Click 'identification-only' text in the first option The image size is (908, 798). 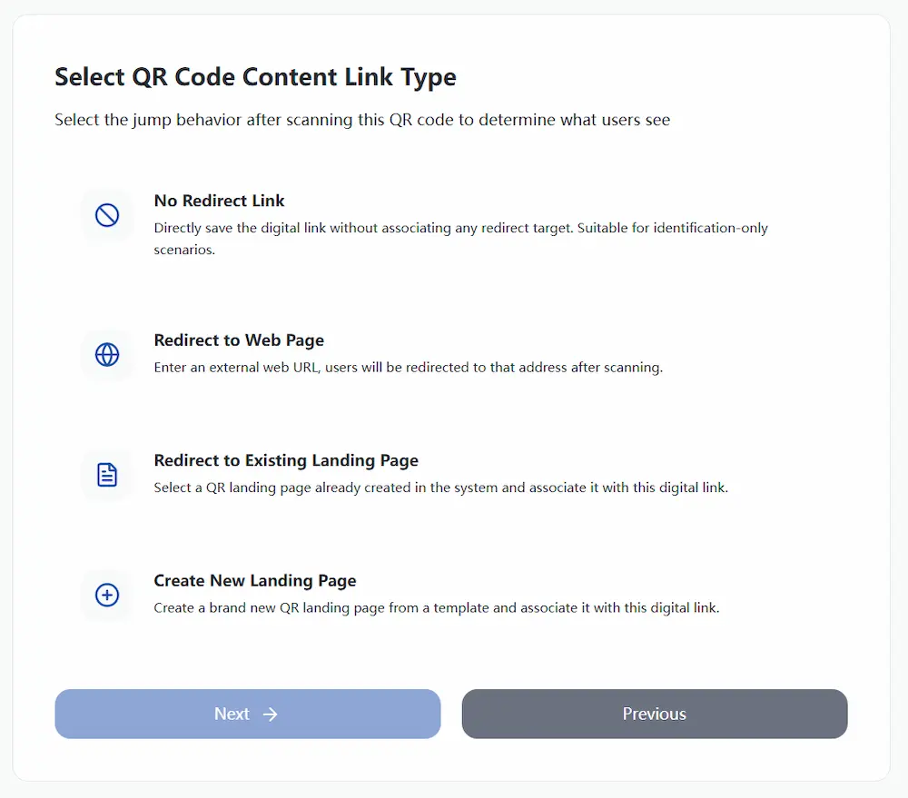tap(711, 228)
